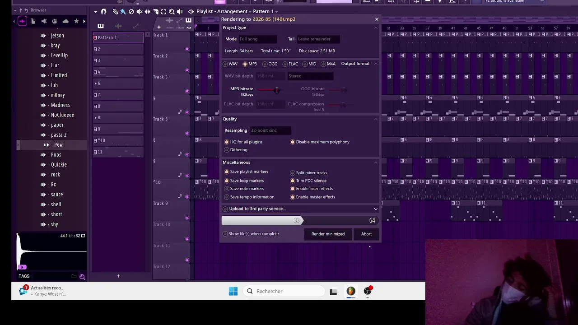
Task: Toggle the playlist snap magnet icon
Action: (103, 11)
